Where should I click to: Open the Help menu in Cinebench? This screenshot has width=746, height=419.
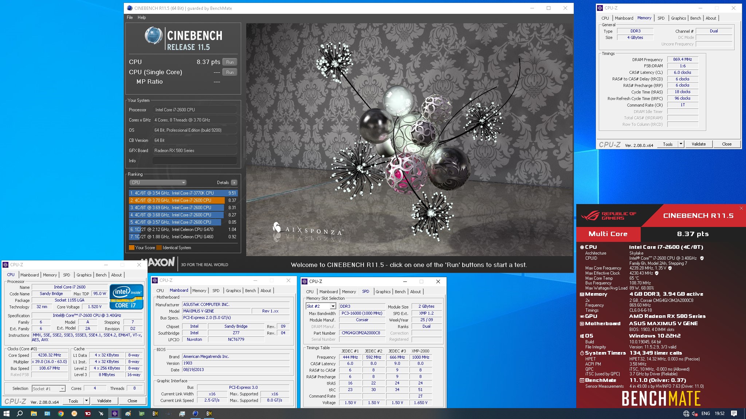click(142, 17)
